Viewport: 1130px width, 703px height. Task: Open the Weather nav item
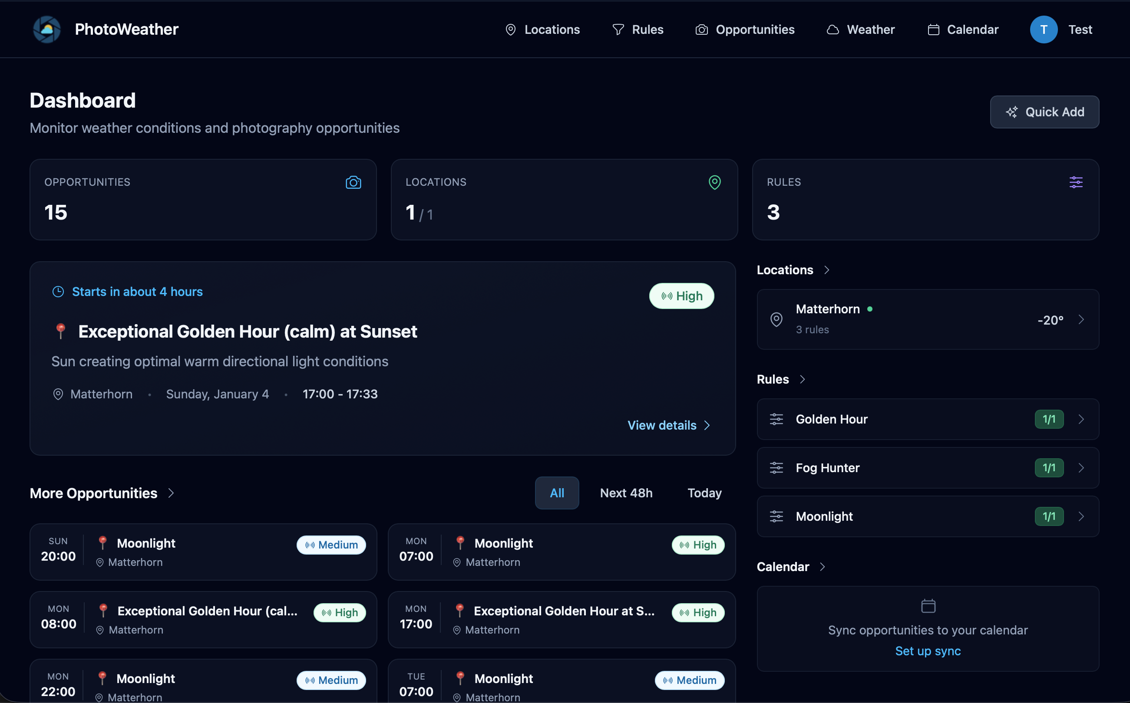[860, 30]
